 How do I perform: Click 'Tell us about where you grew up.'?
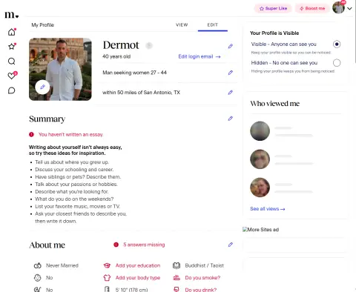tap(72, 162)
